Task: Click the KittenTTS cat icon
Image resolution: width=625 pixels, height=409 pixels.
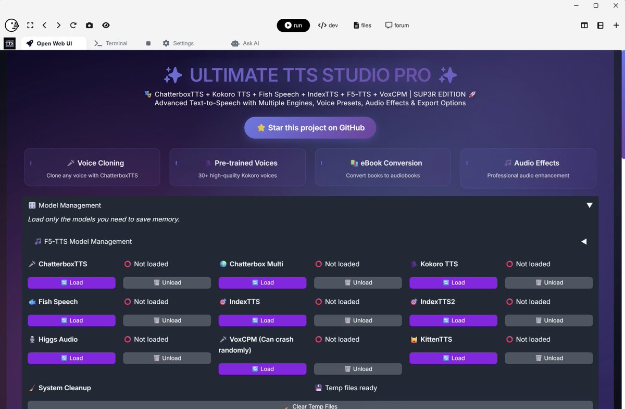Action: (414, 339)
